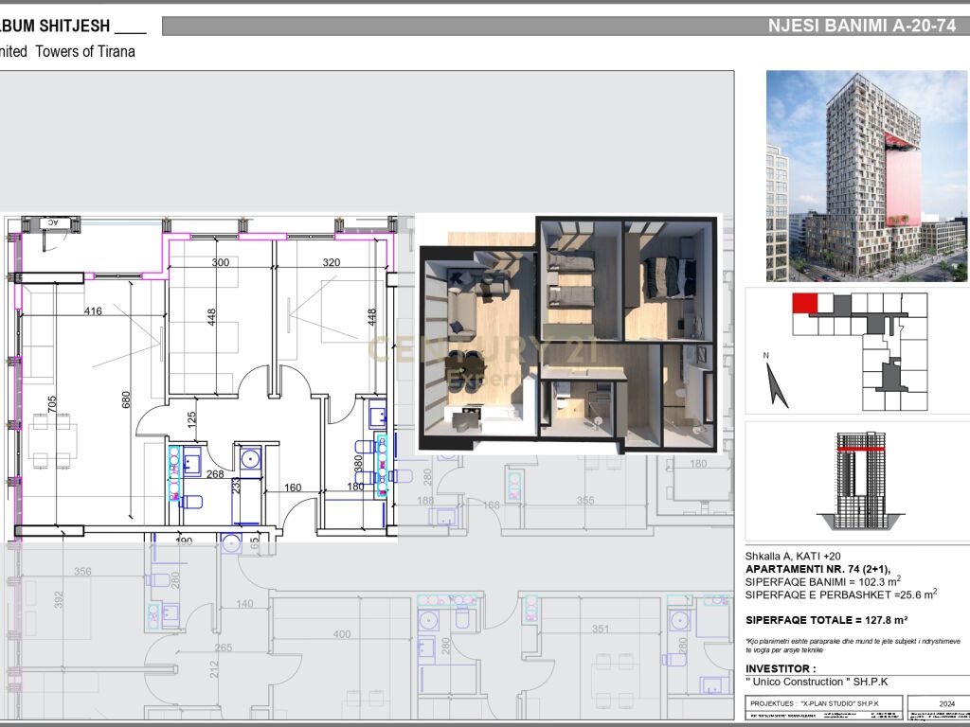Click the faded '355' room dimension

[x=585, y=501]
